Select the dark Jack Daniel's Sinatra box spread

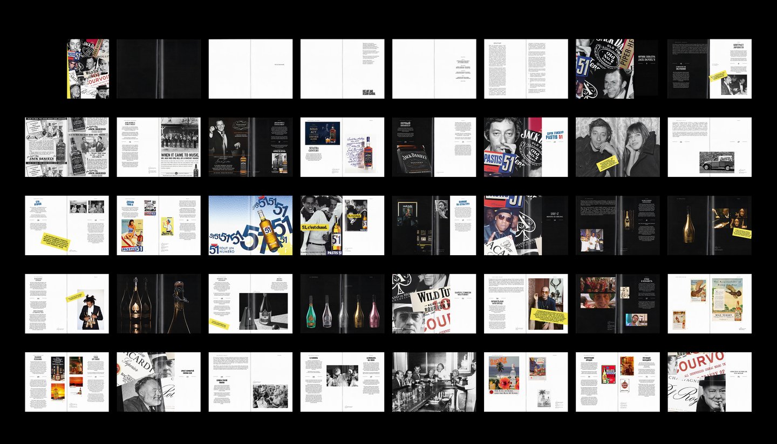(x=434, y=147)
